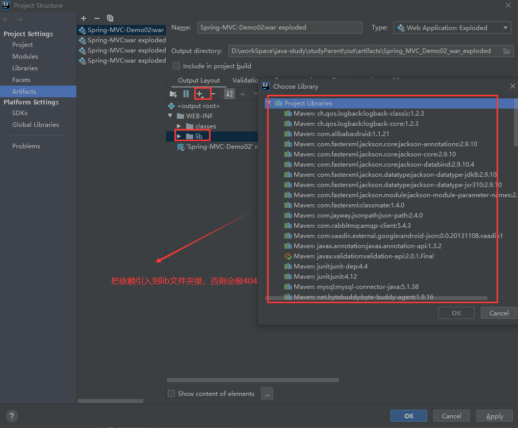Click the browse output directory folder icon

click(x=507, y=51)
